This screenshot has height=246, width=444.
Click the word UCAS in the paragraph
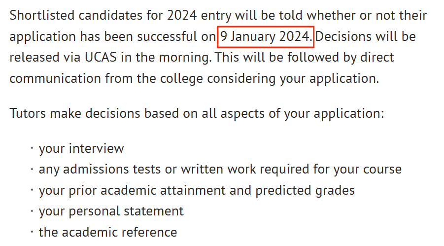[101, 57]
